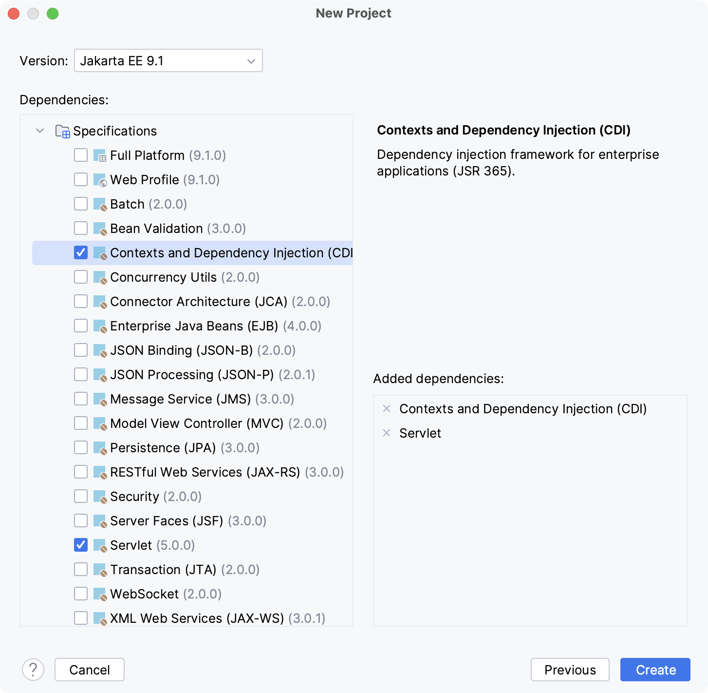708x693 pixels.
Task: Click the Servlet specification icon
Action: click(x=99, y=545)
